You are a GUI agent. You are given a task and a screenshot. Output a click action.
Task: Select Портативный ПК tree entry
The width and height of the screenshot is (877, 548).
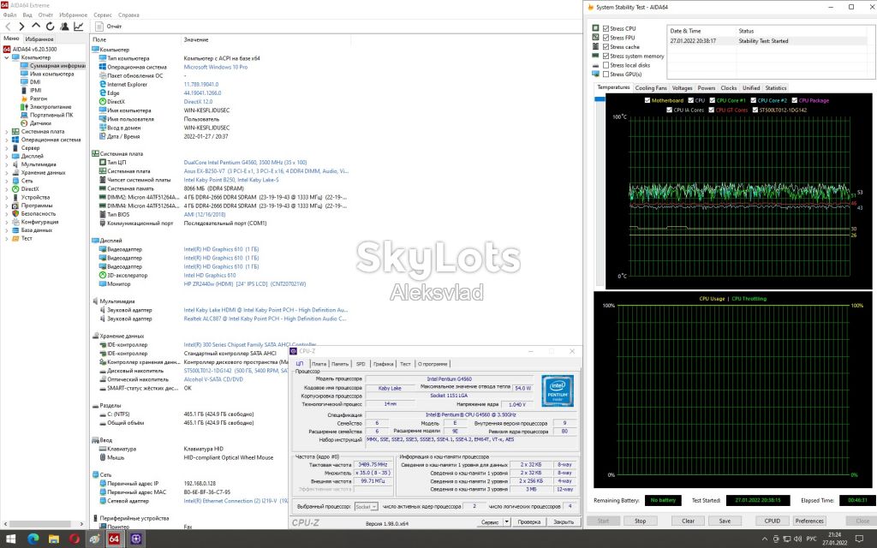[51, 115]
